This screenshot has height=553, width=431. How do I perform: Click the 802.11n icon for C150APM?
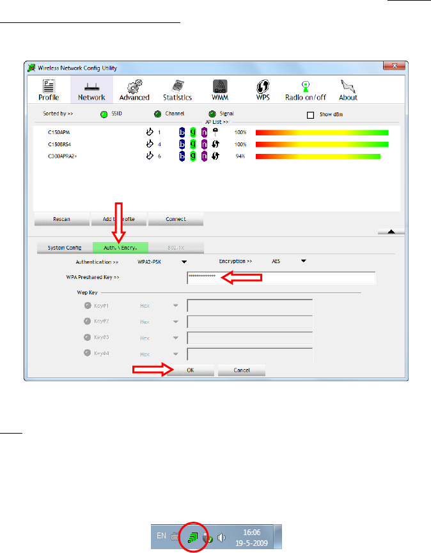[204, 132]
